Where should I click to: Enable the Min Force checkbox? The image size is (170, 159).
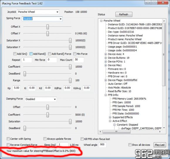pos(74,54)
